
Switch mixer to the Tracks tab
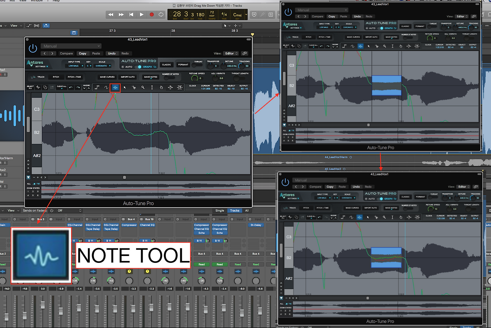click(235, 210)
